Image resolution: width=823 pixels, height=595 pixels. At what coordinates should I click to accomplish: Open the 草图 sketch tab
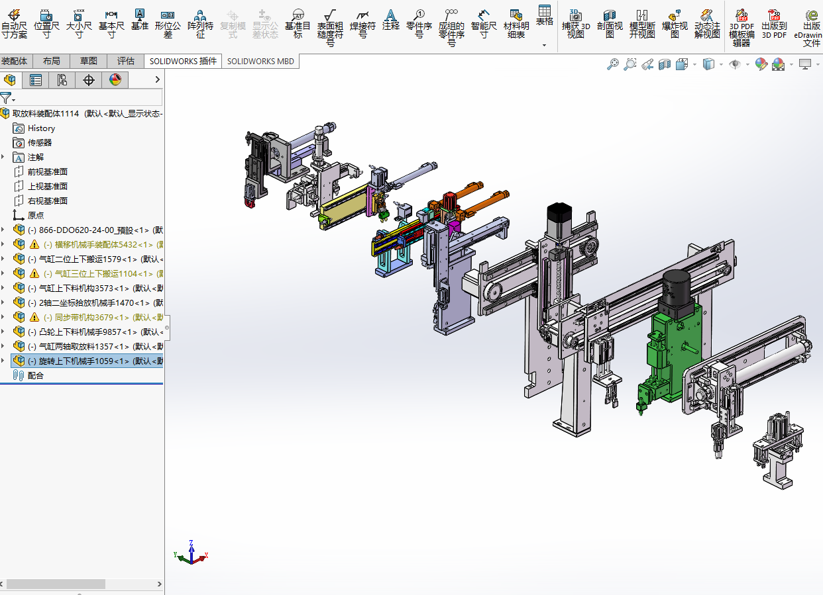point(88,61)
